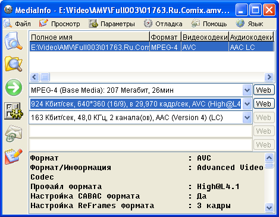
Task: Click the green arrow export icon
Action: pyautogui.click(x=14, y=87)
